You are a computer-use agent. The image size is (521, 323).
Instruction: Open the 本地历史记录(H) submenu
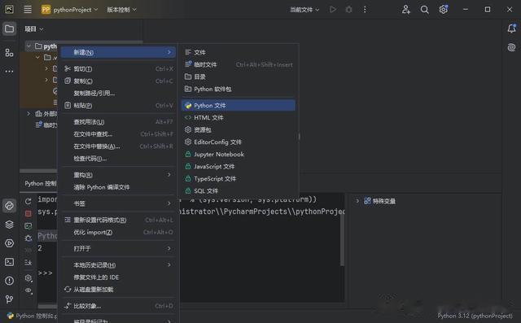coord(118,265)
